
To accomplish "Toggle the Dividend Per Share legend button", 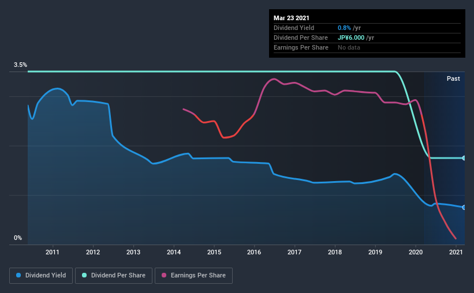I will [114, 276].
